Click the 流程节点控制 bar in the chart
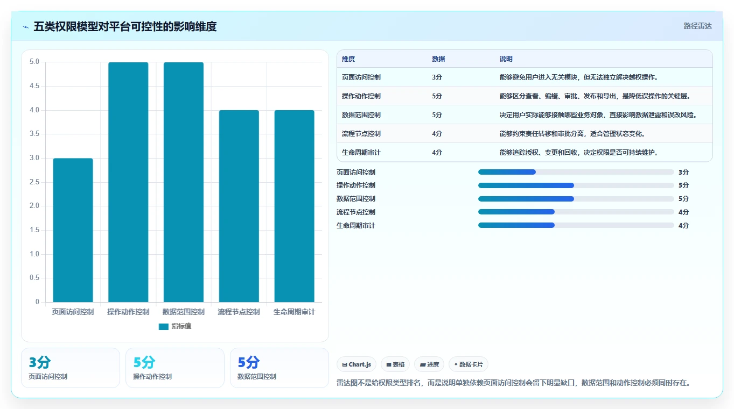The image size is (734, 409). pyautogui.click(x=239, y=206)
